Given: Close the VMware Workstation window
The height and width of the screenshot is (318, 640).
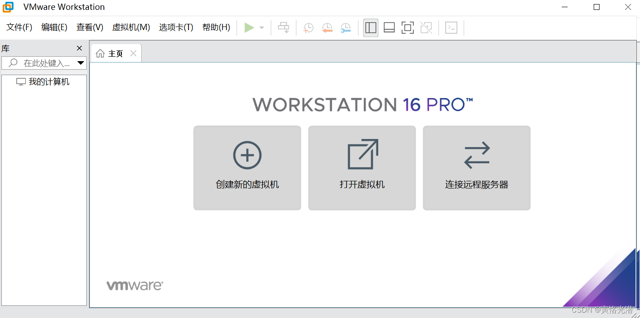Looking at the screenshot, I should [628, 7].
